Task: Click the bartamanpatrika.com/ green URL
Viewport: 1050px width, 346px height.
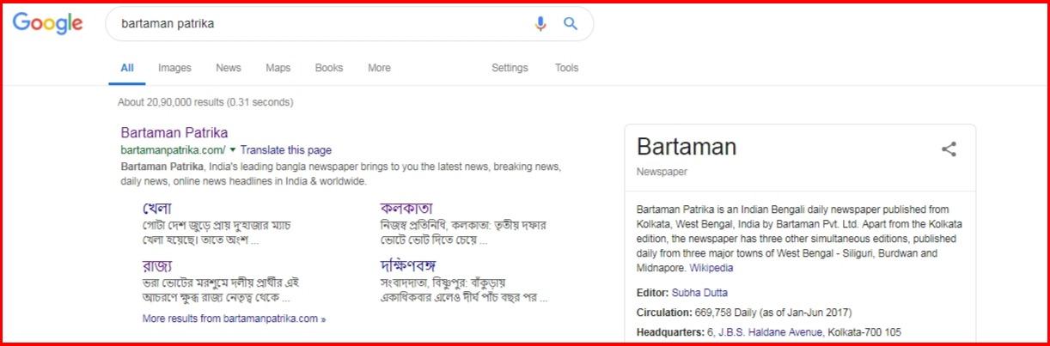Action: click(x=173, y=150)
